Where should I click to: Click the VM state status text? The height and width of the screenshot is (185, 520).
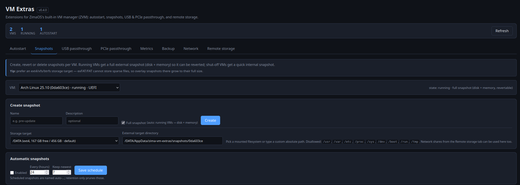[x=471, y=88]
